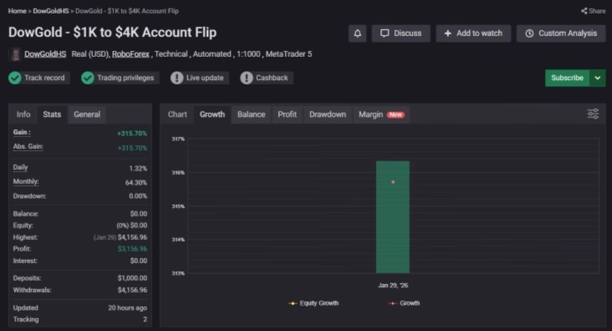Open the Margin tab marked New
The image size is (612, 331).
[381, 114]
